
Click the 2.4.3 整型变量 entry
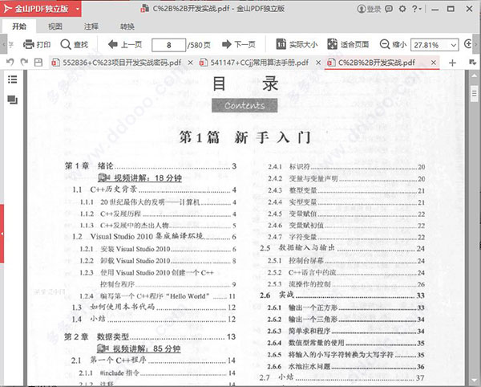coord(346,190)
